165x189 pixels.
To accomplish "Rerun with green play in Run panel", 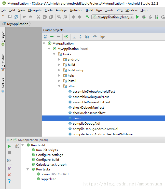I will pyautogui.click(x=9, y=147).
